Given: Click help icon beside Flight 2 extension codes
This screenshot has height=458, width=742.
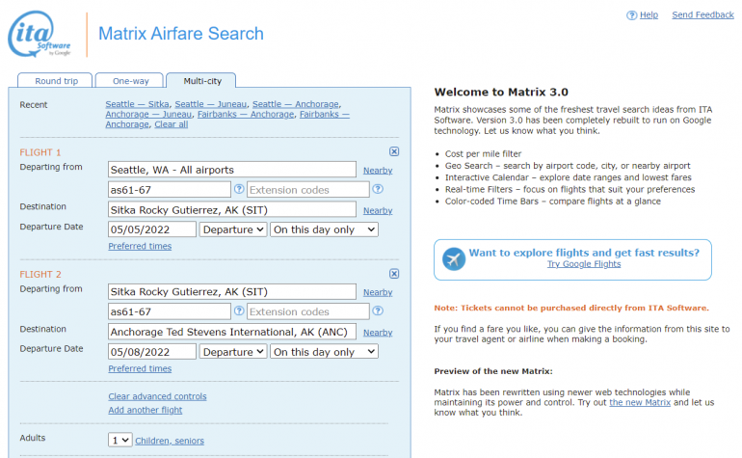Looking at the screenshot, I should click(x=378, y=311).
